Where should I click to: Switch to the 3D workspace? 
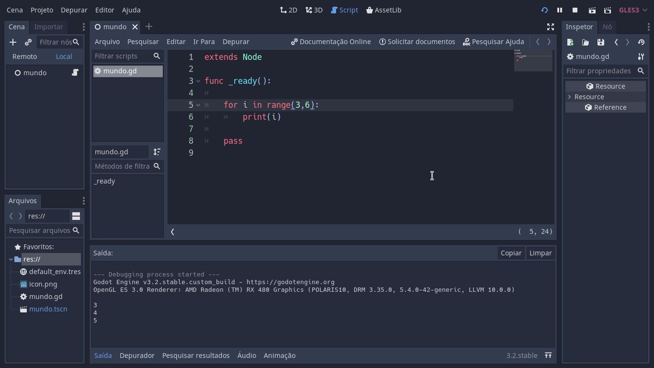(314, 10)
